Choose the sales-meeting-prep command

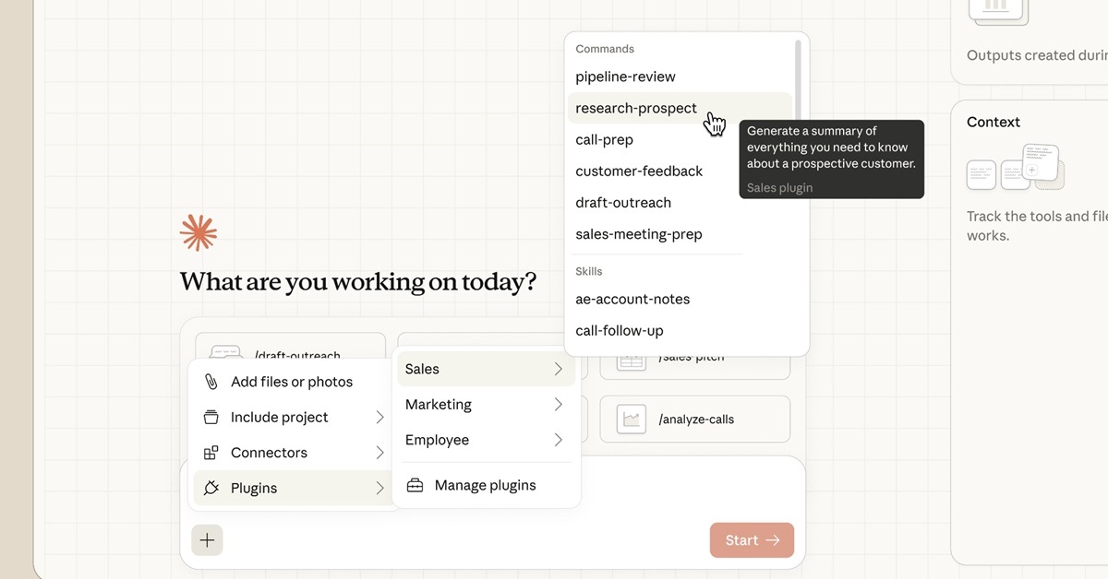638,235
